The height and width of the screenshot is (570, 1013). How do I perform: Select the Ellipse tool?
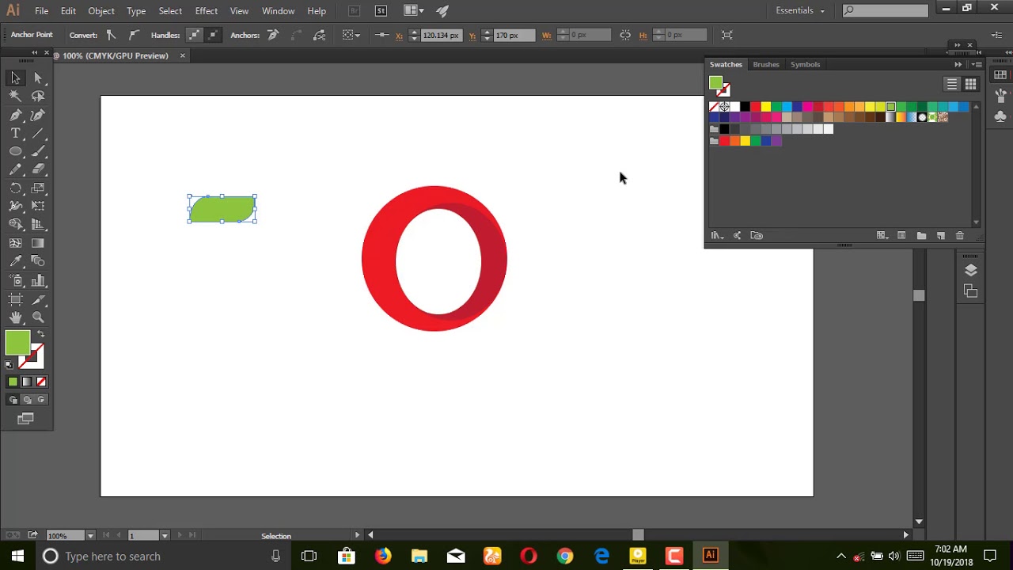[15, 151]
